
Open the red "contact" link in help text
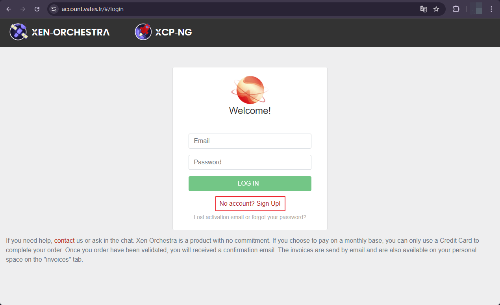pyautogui.click(x=65, y=240)
